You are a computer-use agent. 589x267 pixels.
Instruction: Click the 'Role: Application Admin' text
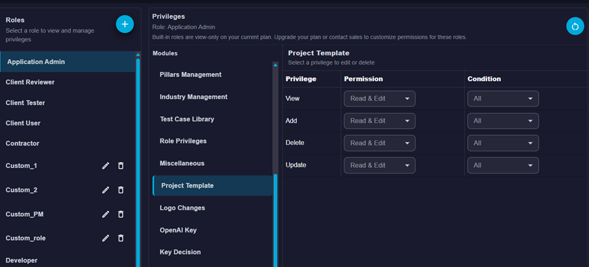[x=184, y=27]
